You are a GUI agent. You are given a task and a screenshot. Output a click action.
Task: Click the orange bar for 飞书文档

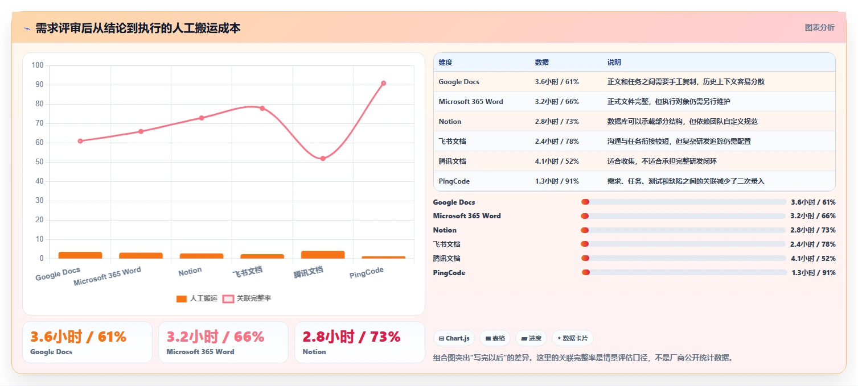[262, 256]
